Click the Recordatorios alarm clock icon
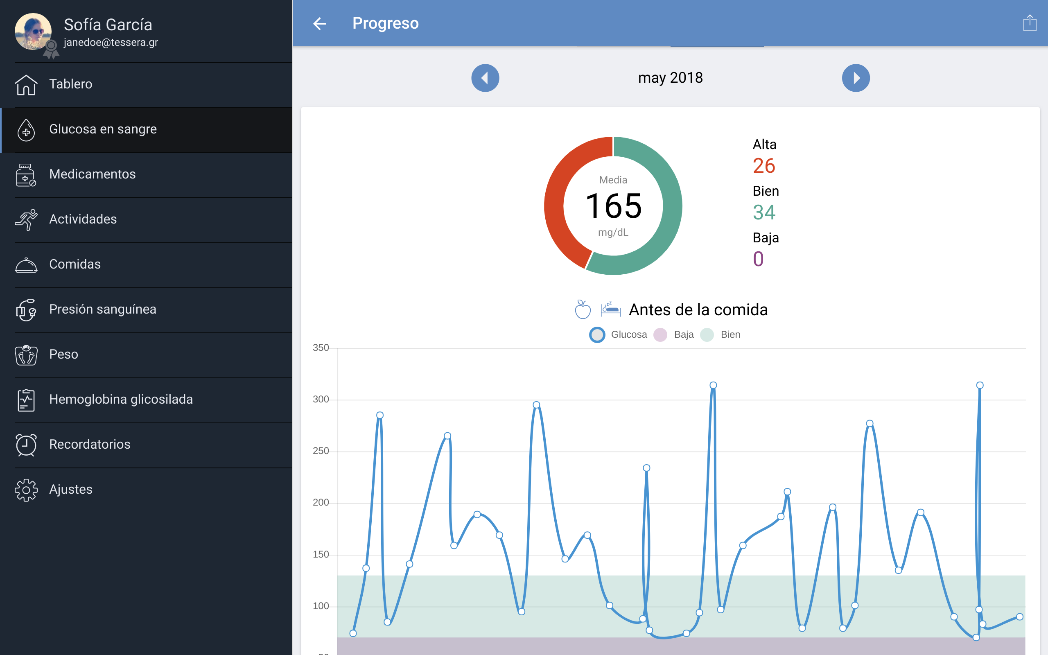Viewport: 1048px width, 655px height. click(x=26, y=445)
